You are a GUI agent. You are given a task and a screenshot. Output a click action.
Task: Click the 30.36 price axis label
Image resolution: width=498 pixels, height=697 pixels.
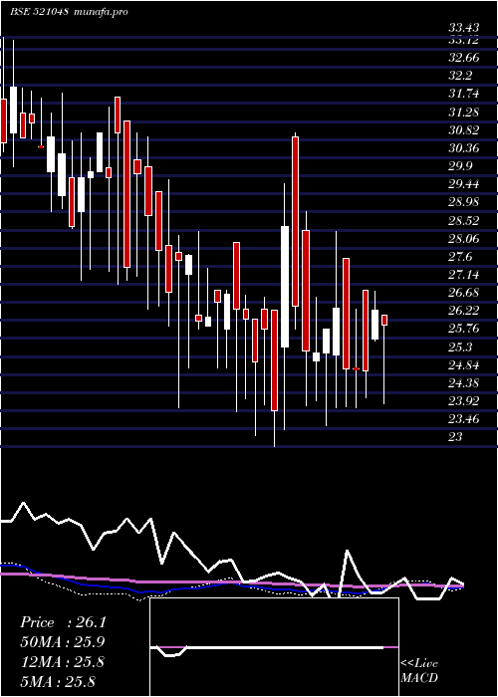click(464, 148)
